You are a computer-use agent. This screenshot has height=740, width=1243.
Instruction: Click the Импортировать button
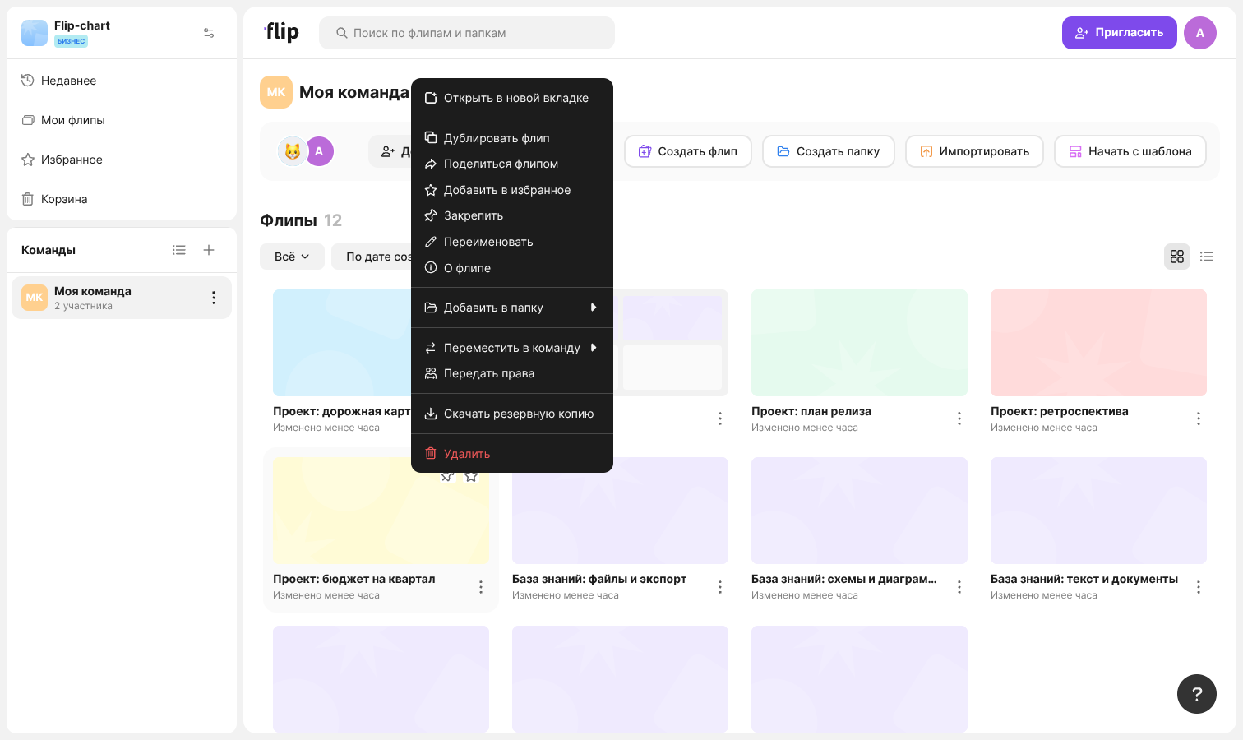(974, 151)
